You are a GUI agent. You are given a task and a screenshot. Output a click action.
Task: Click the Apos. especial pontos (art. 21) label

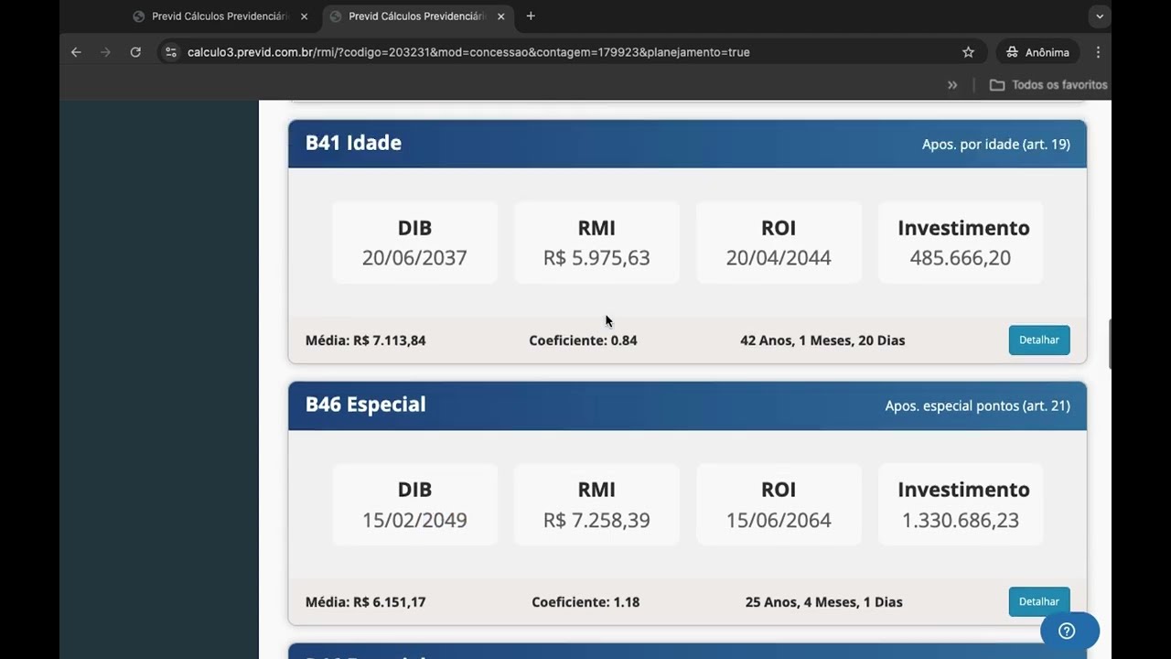click(977, 405)
